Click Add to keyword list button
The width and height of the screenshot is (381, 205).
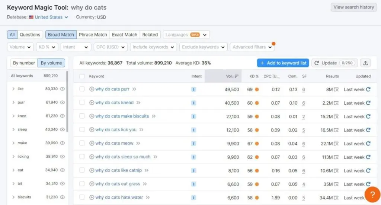[283, 63]
